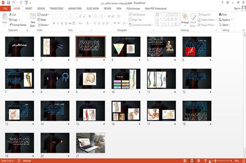Toggle Underline formatting
The image size is (246, 163).
[62, 23]
